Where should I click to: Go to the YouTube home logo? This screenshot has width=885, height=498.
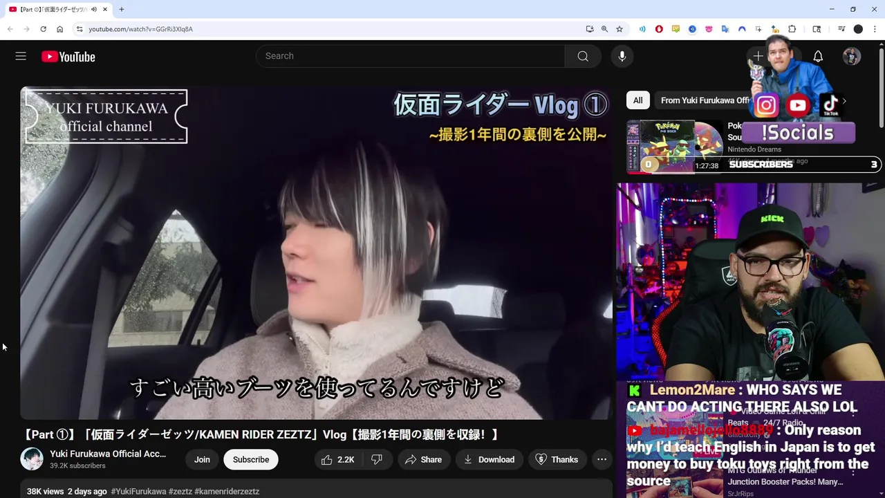(68, 57)
